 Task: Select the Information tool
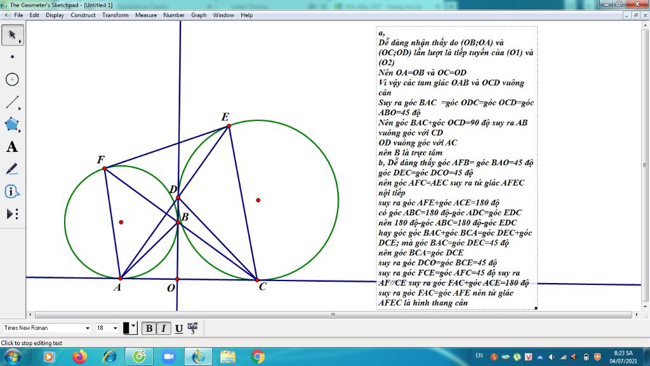tap(13, 191)
